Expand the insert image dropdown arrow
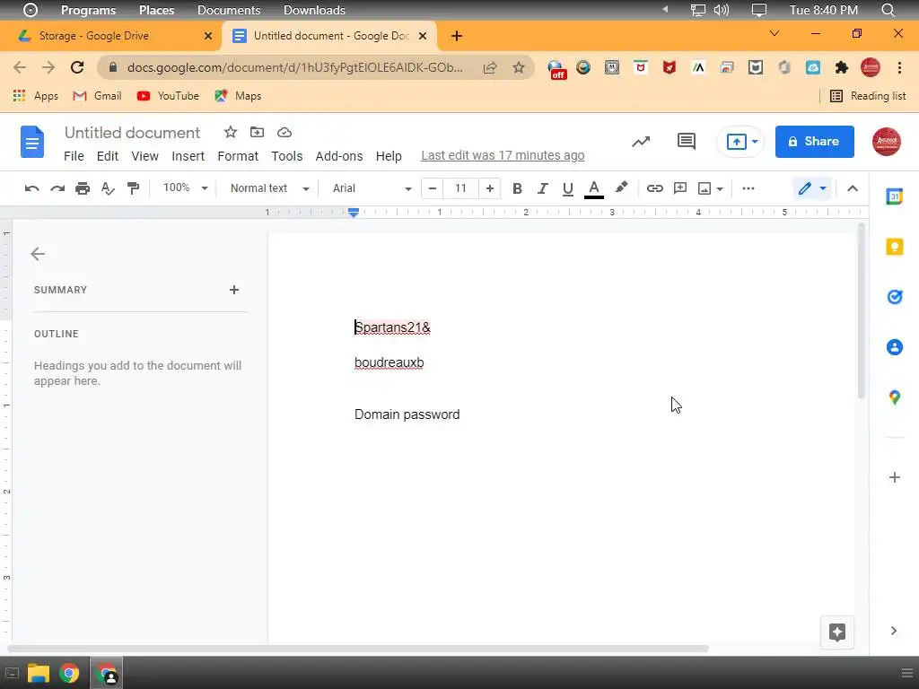Screen dimensions: 919x689 pyautogui.click(x=720, y=188)
